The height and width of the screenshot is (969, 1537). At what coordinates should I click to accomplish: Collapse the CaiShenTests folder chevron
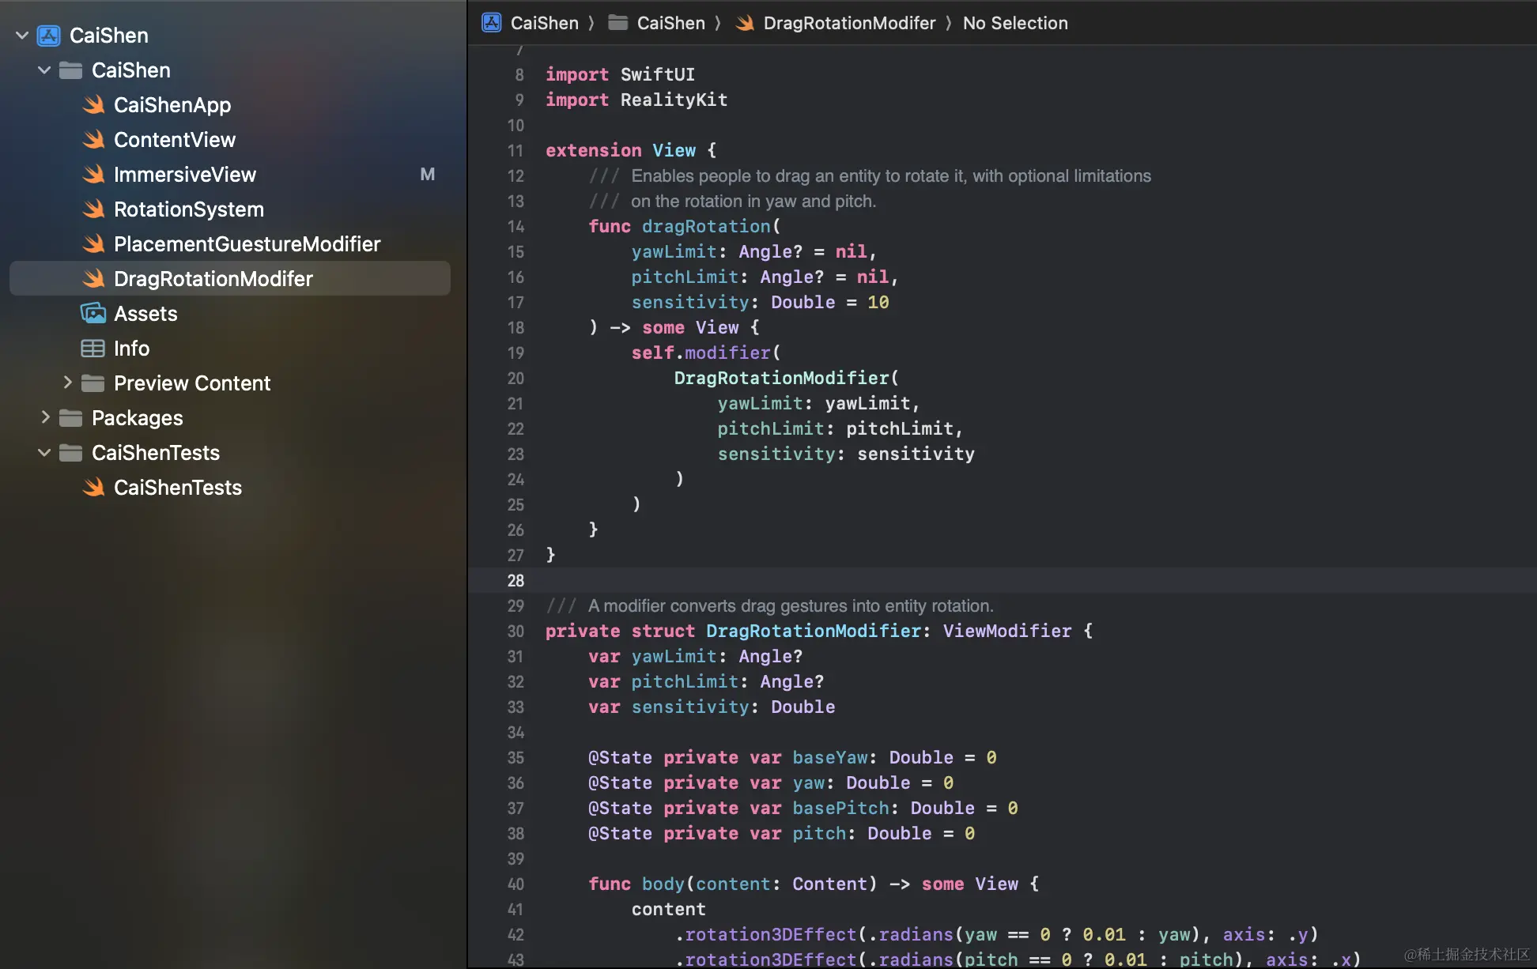44,453
